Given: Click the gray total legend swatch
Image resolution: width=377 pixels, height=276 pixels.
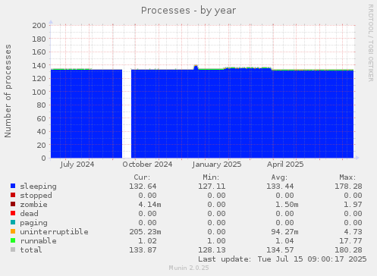Looking at the screenshot, I should (13, 249).
